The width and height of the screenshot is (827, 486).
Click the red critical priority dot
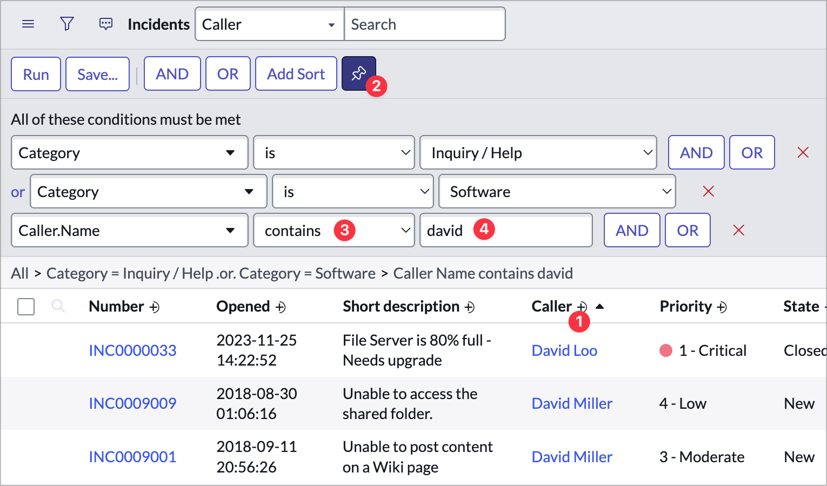click(666, 350)
